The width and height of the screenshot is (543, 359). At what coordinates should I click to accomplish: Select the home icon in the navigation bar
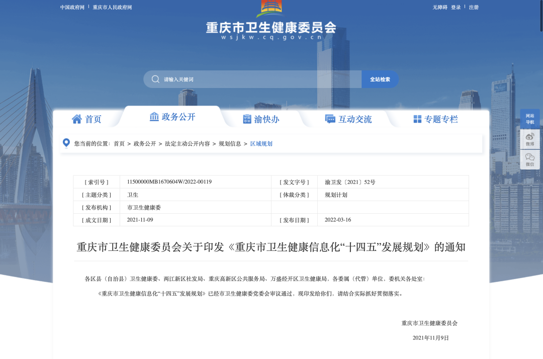(77, 119)
